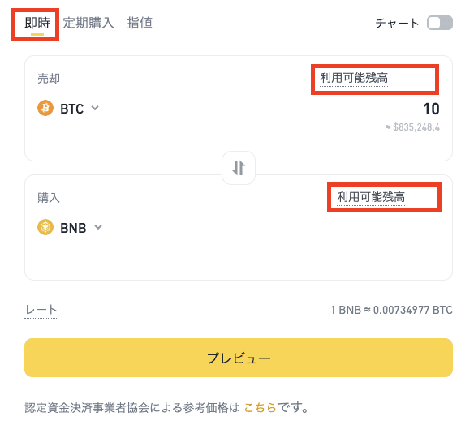474x425 pixels.
Task: Click the empty buy amount field
Action: pyautogui.click(x=333, y=227)
